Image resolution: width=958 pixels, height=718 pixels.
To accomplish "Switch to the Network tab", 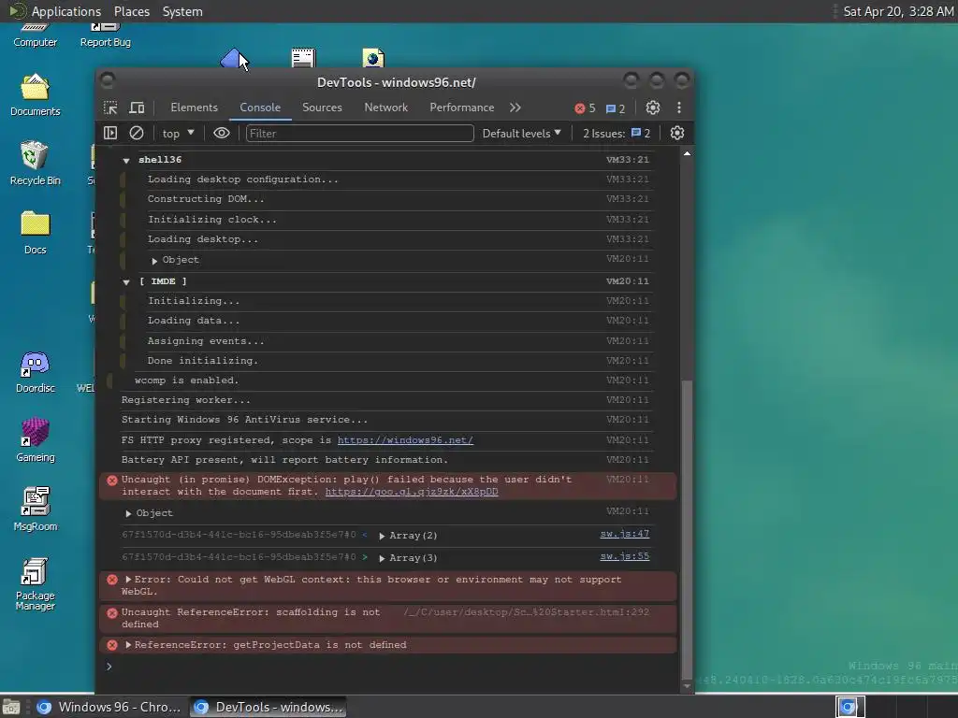I will coord(385,108).
